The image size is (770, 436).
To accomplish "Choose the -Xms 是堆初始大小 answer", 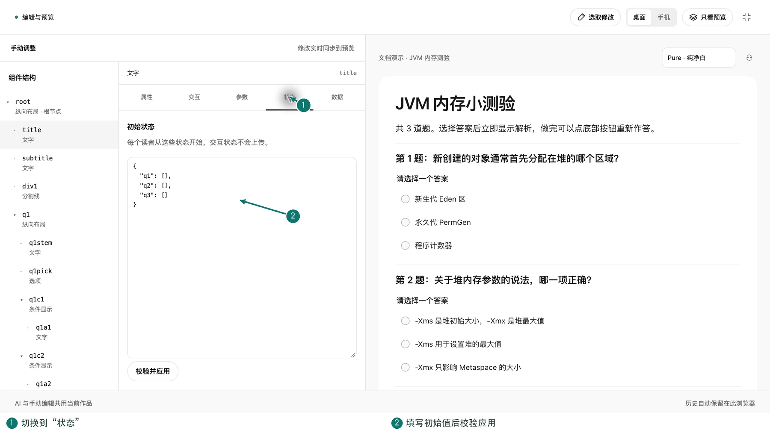I will coord(405,321).
